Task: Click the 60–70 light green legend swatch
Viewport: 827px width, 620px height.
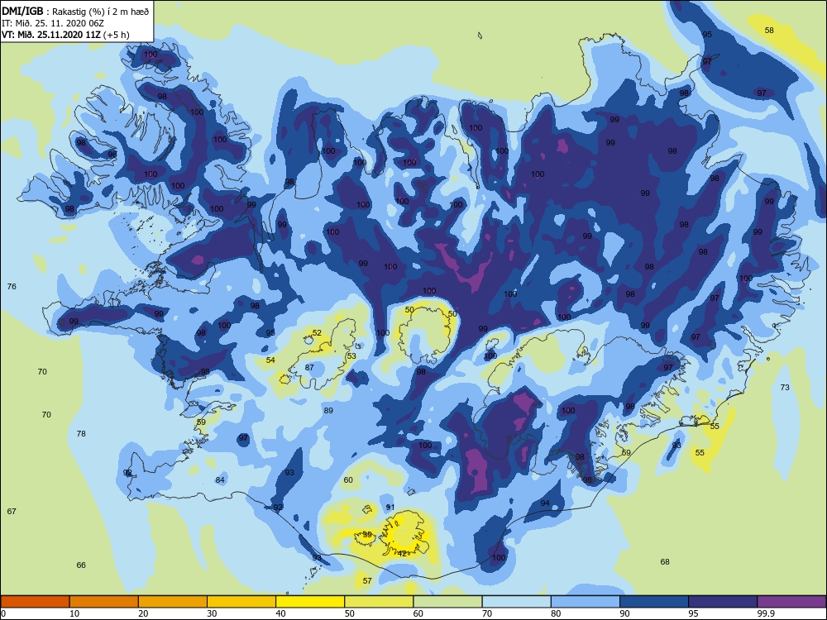Action: pyautogui.click(x=447, y=602)
